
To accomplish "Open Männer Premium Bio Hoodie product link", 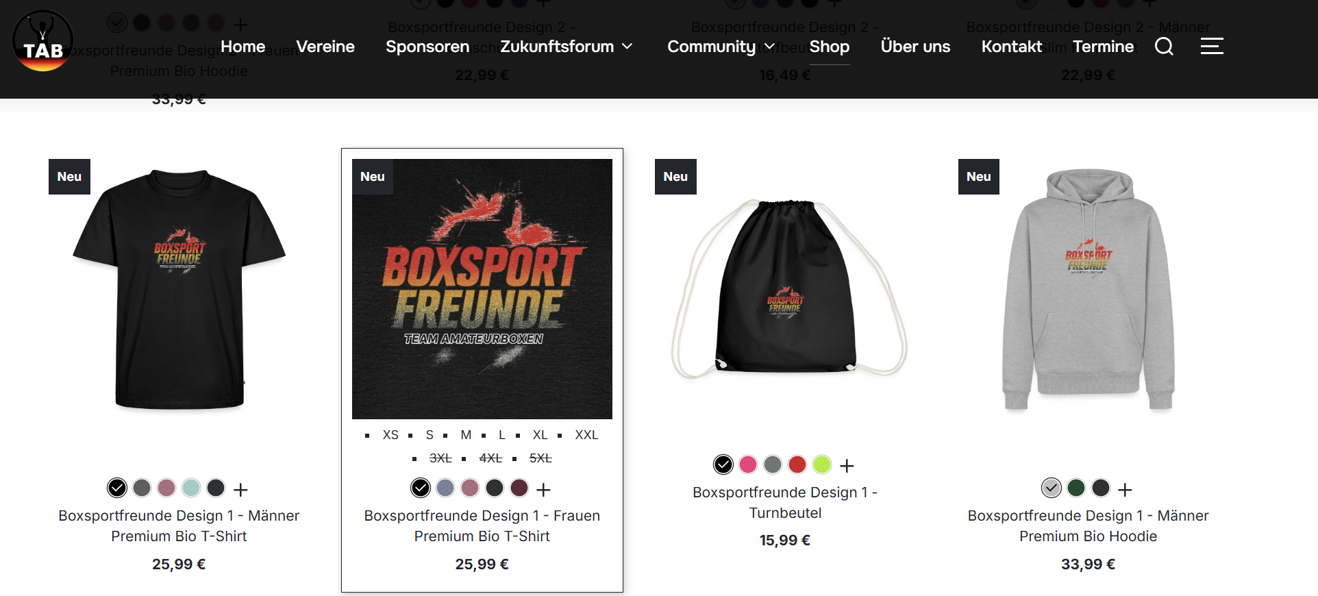I will 1088,525.
